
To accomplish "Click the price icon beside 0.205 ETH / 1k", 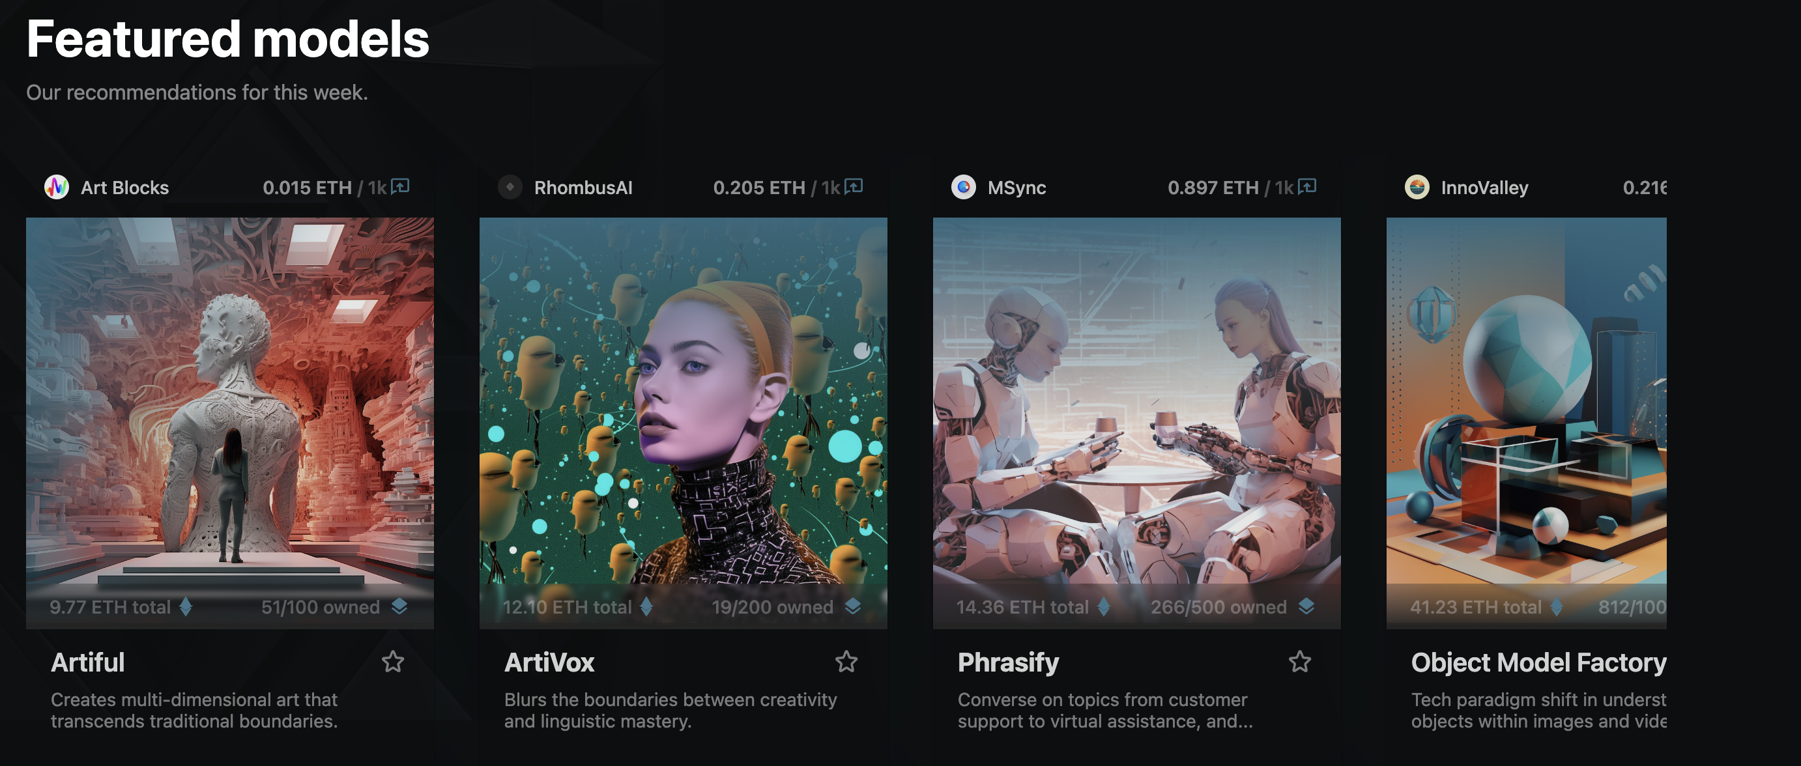I will click(x=854, y=186).
